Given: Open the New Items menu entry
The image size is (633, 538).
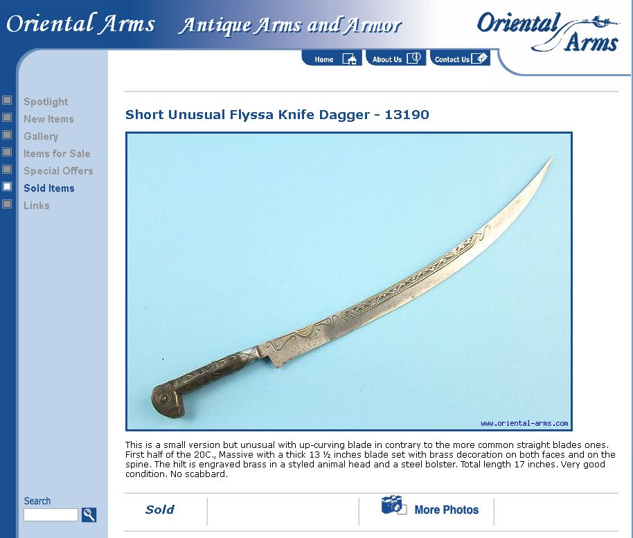Looking at the screenshot, I should 48,119.
